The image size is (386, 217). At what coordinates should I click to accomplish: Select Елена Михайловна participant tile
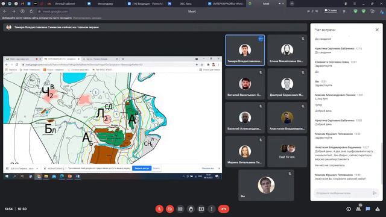click(x=287, y=50)
